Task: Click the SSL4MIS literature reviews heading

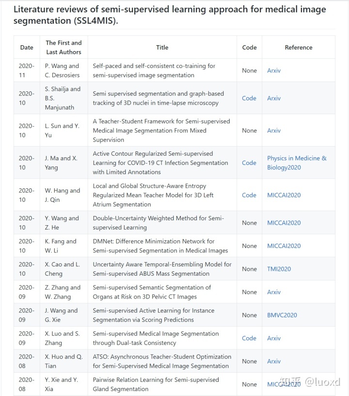Action: (170, 16)
